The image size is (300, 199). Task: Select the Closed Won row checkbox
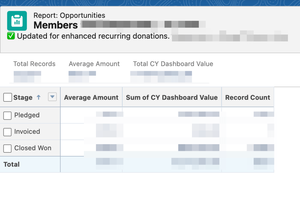(8, 148)
